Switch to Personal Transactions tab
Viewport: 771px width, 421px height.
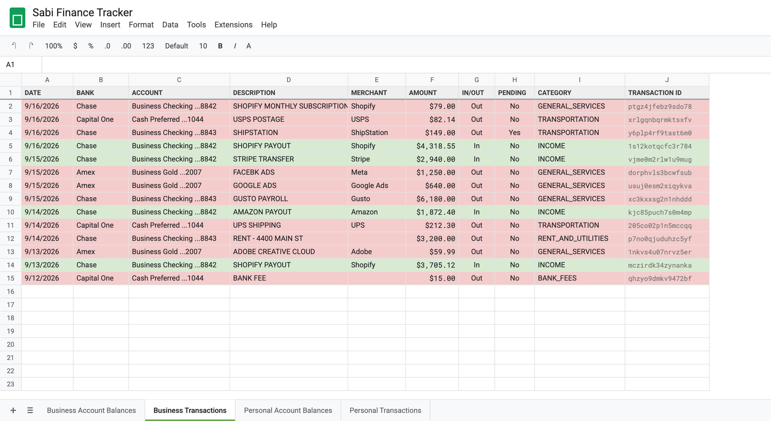coord(385,410)
